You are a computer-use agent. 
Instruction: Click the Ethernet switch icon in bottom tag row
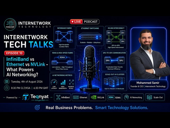[x=76, y=97]
